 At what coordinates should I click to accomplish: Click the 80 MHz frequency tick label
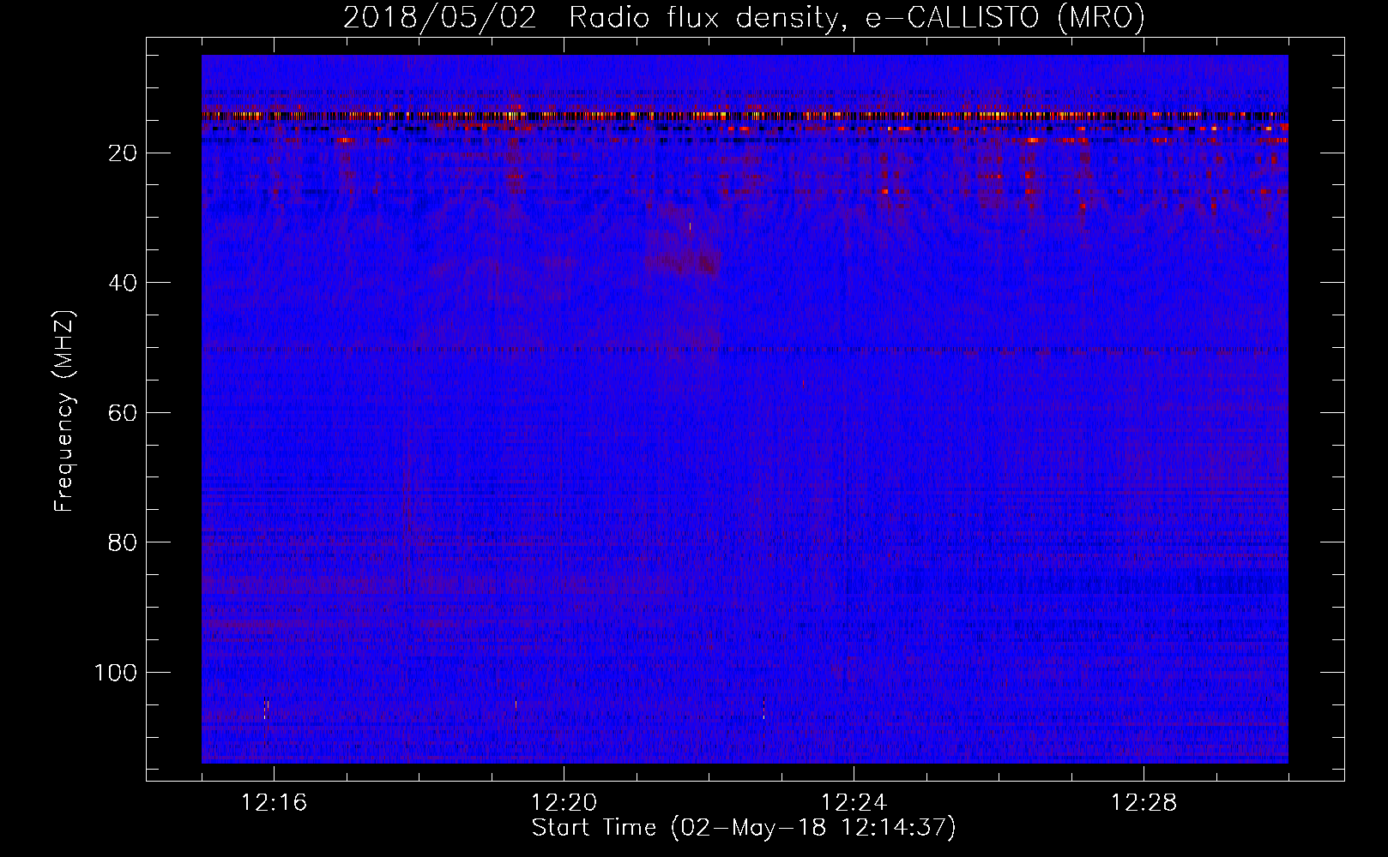[124, 542]
